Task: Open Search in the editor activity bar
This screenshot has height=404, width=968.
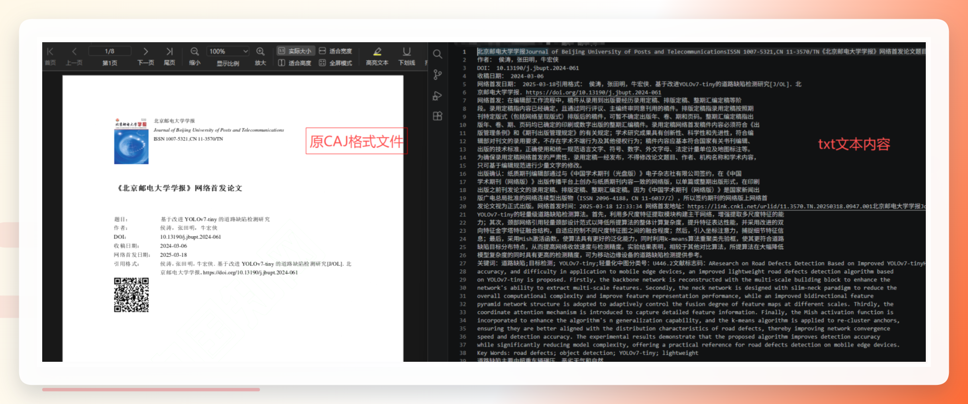Action: click(437, 54)
